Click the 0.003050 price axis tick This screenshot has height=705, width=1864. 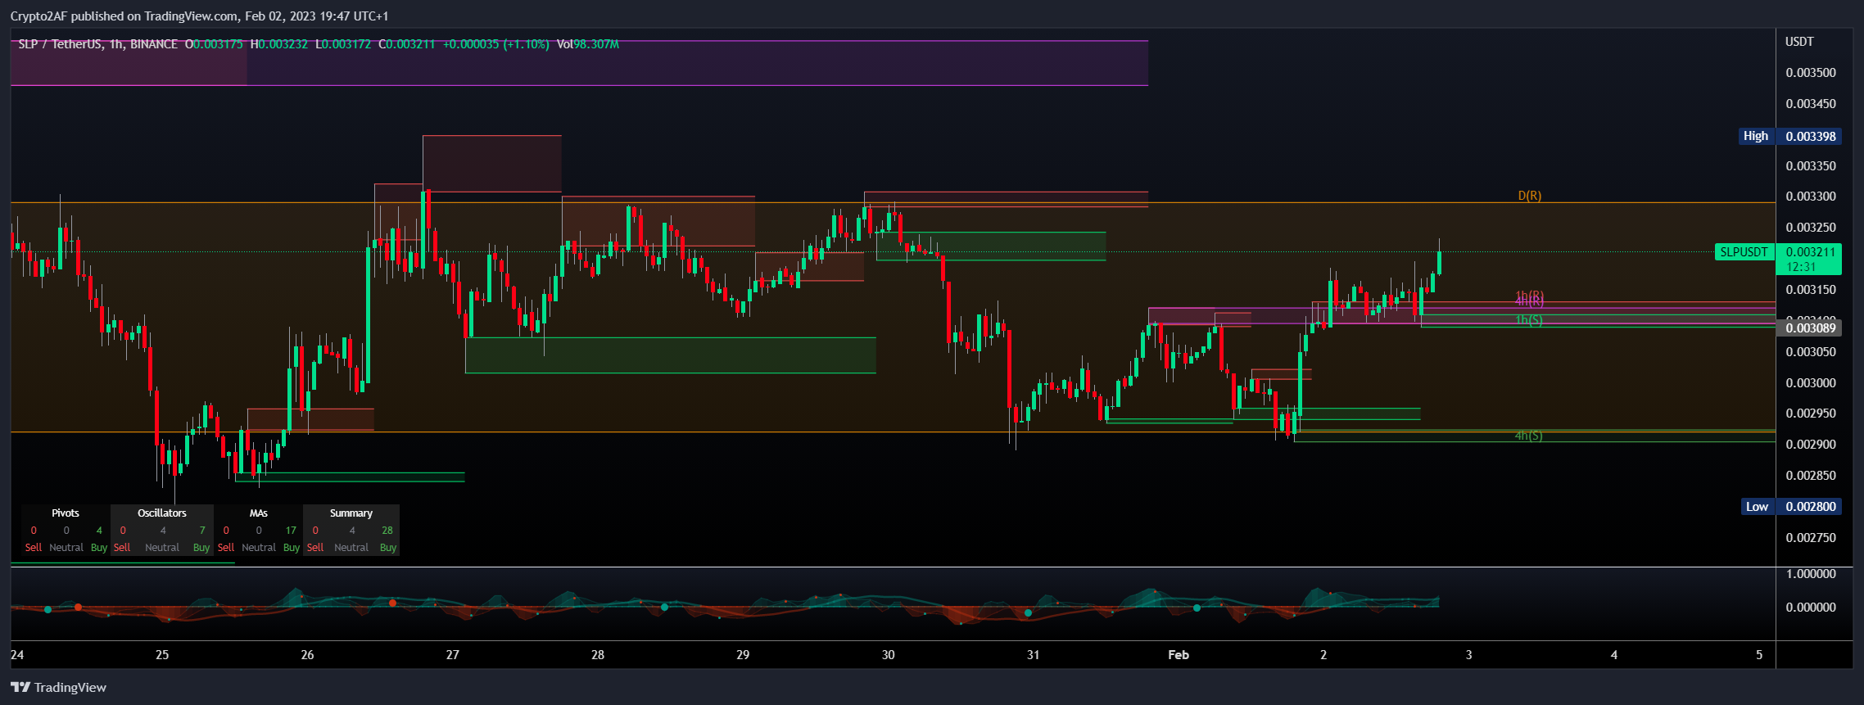click(1811, 352)
